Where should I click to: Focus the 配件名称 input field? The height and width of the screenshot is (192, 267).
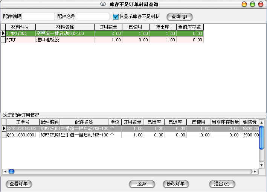[92, 17]
